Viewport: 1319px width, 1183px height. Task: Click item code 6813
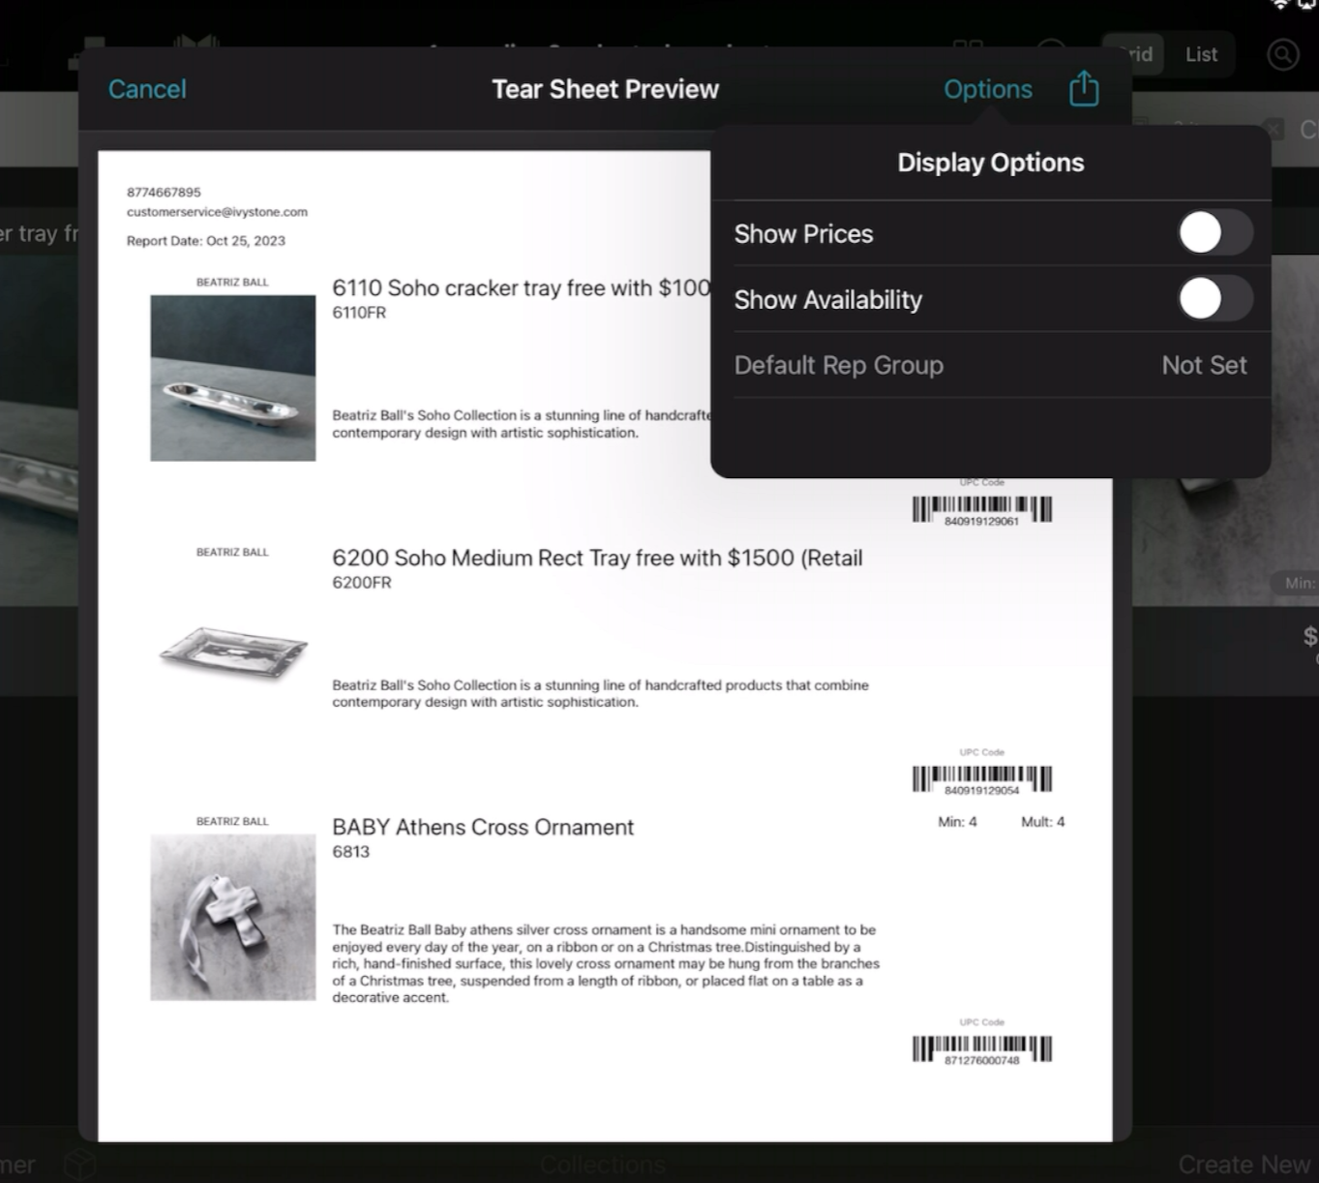click(350, 852)
